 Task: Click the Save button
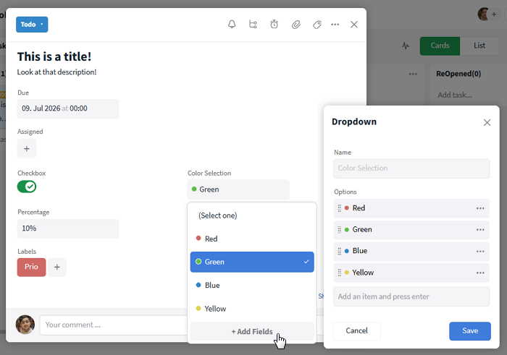pos(469,331)
